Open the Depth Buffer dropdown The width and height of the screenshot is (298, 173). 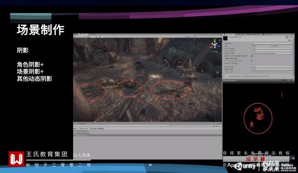click(x=272, y=53)
